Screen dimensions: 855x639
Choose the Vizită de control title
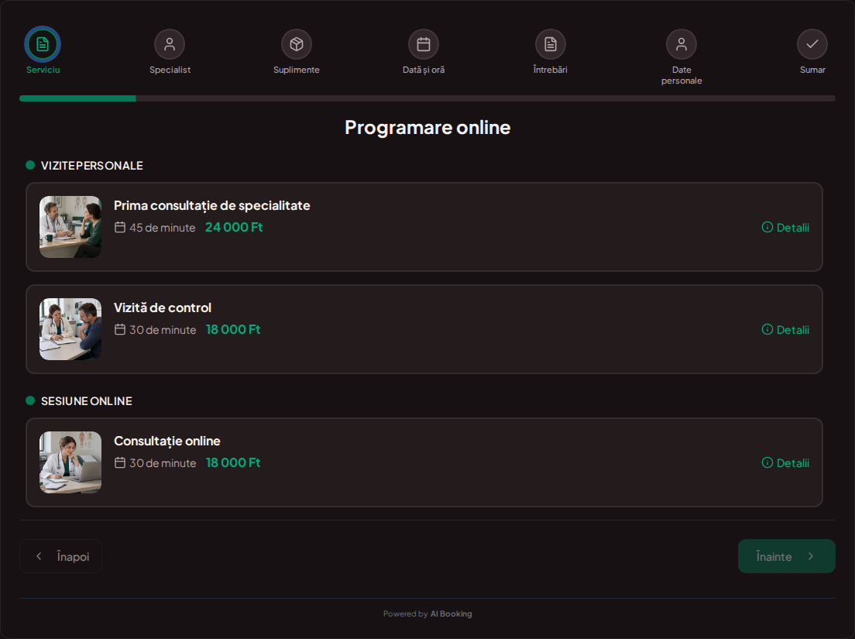pyautogui.click(x=163, y=307)
